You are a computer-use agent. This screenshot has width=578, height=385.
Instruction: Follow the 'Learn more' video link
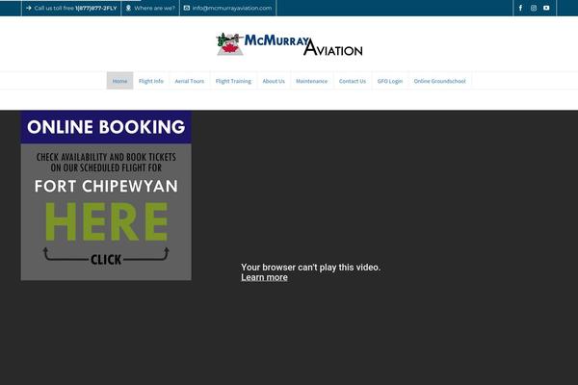[x=264, y=277]
